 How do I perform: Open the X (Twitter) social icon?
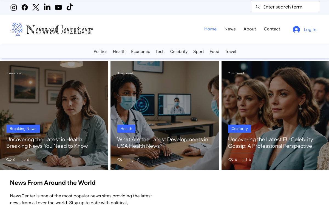pos(36,7)
